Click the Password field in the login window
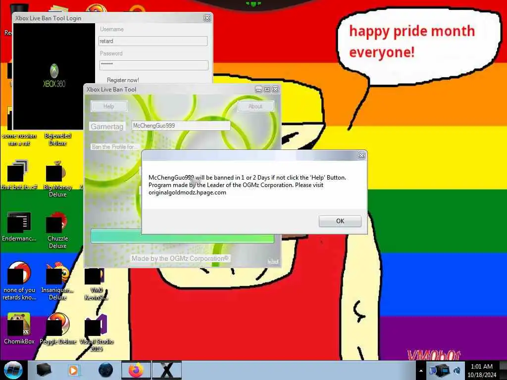Viewport: 507px width, 380px height. tap(153, 65)
